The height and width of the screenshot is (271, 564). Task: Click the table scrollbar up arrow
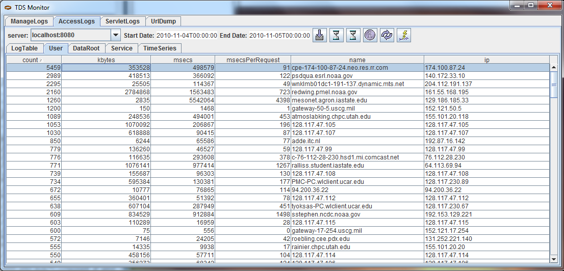point(553,68)
